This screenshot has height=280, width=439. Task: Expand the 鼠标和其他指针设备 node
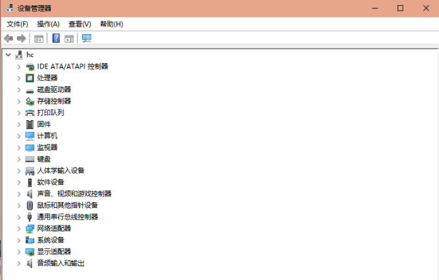pos(19,206)
